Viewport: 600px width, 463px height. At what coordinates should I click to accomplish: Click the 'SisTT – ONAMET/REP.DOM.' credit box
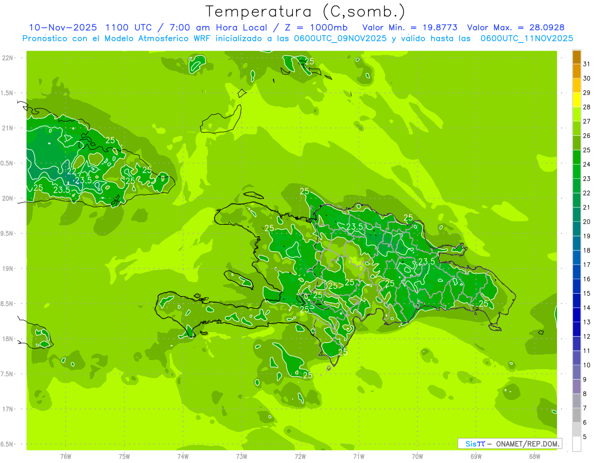pyautogui.click(x=509, y=444)
